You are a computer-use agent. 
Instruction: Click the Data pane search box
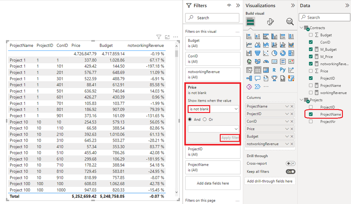point(324,17)
